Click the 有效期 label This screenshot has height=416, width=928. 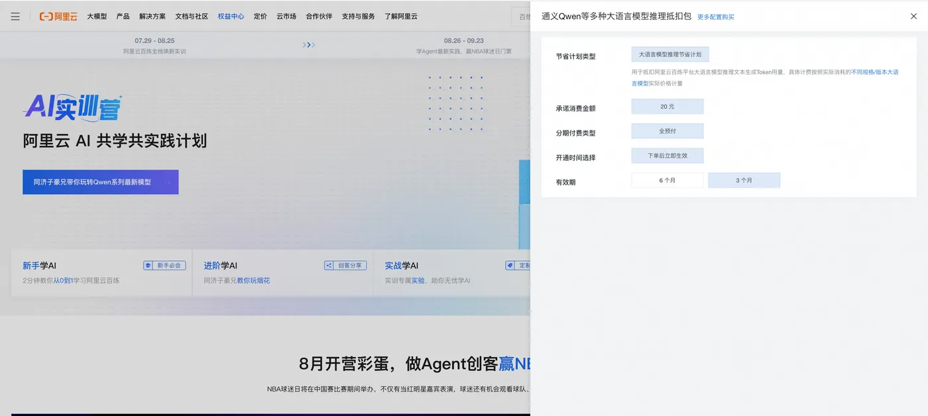point(565,182)
